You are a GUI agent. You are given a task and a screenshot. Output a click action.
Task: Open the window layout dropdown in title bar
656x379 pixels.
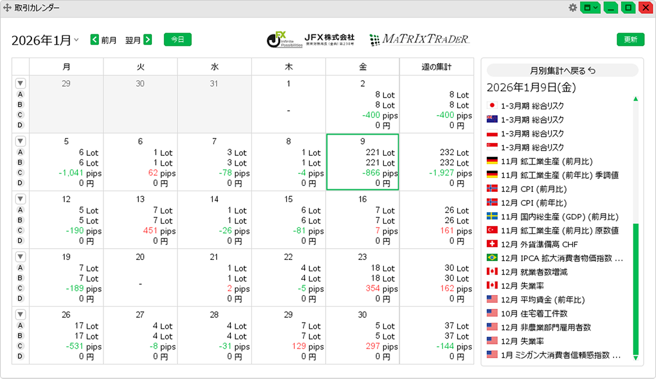(590, 8)
